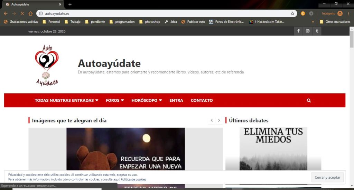Switch to the Autoayúdate browser tab
This screenshot has height=190, width=354.
[x=34, y=4]
